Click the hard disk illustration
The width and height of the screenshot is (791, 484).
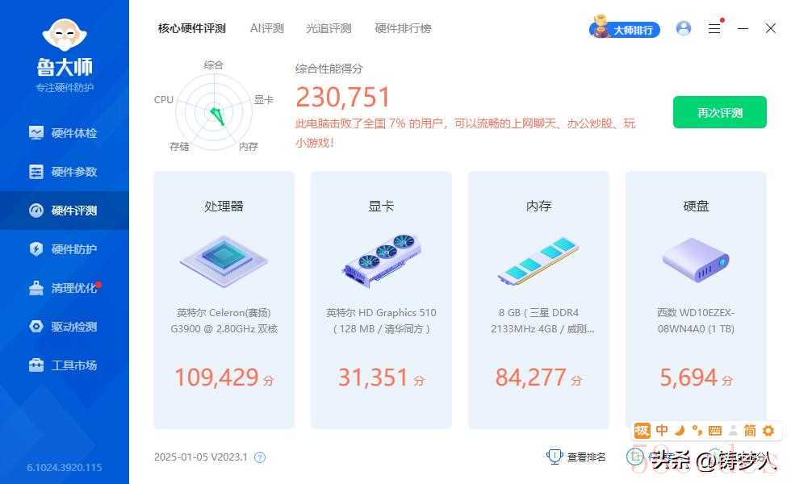pyautogui.click(x=696, y=260)
